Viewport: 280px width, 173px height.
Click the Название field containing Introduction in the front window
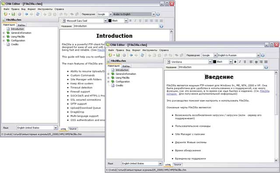coord(221,67)
